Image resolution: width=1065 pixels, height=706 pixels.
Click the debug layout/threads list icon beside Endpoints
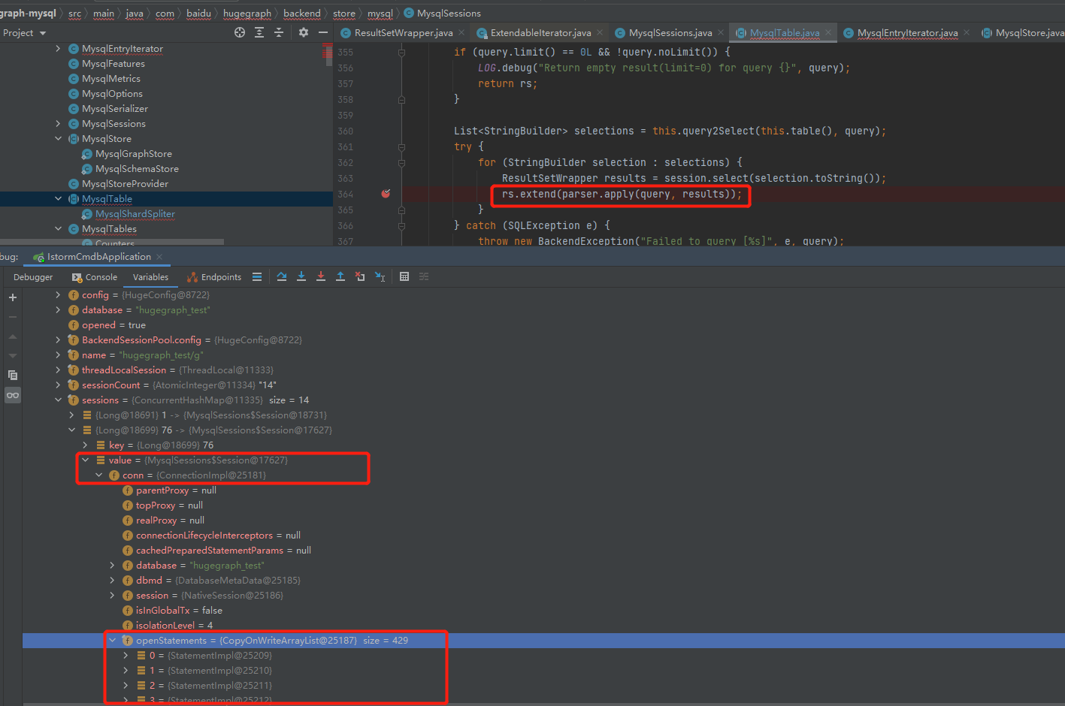257,277
